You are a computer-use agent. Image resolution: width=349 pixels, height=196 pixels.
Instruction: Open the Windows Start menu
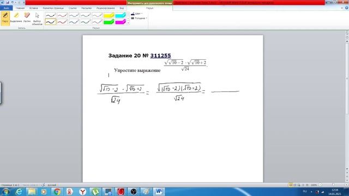[5, 192]
